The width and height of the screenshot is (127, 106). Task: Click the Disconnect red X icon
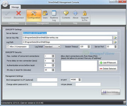click(x=19, y=13)
